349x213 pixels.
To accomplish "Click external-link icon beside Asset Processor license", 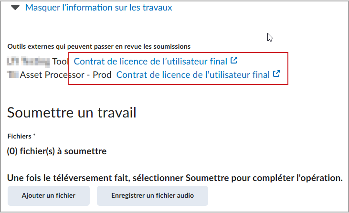I will click(x=276, y=74).
